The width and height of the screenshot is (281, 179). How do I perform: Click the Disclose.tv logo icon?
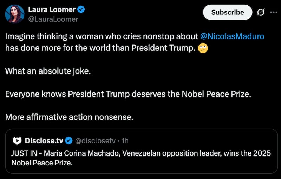[x=17, y=140]
